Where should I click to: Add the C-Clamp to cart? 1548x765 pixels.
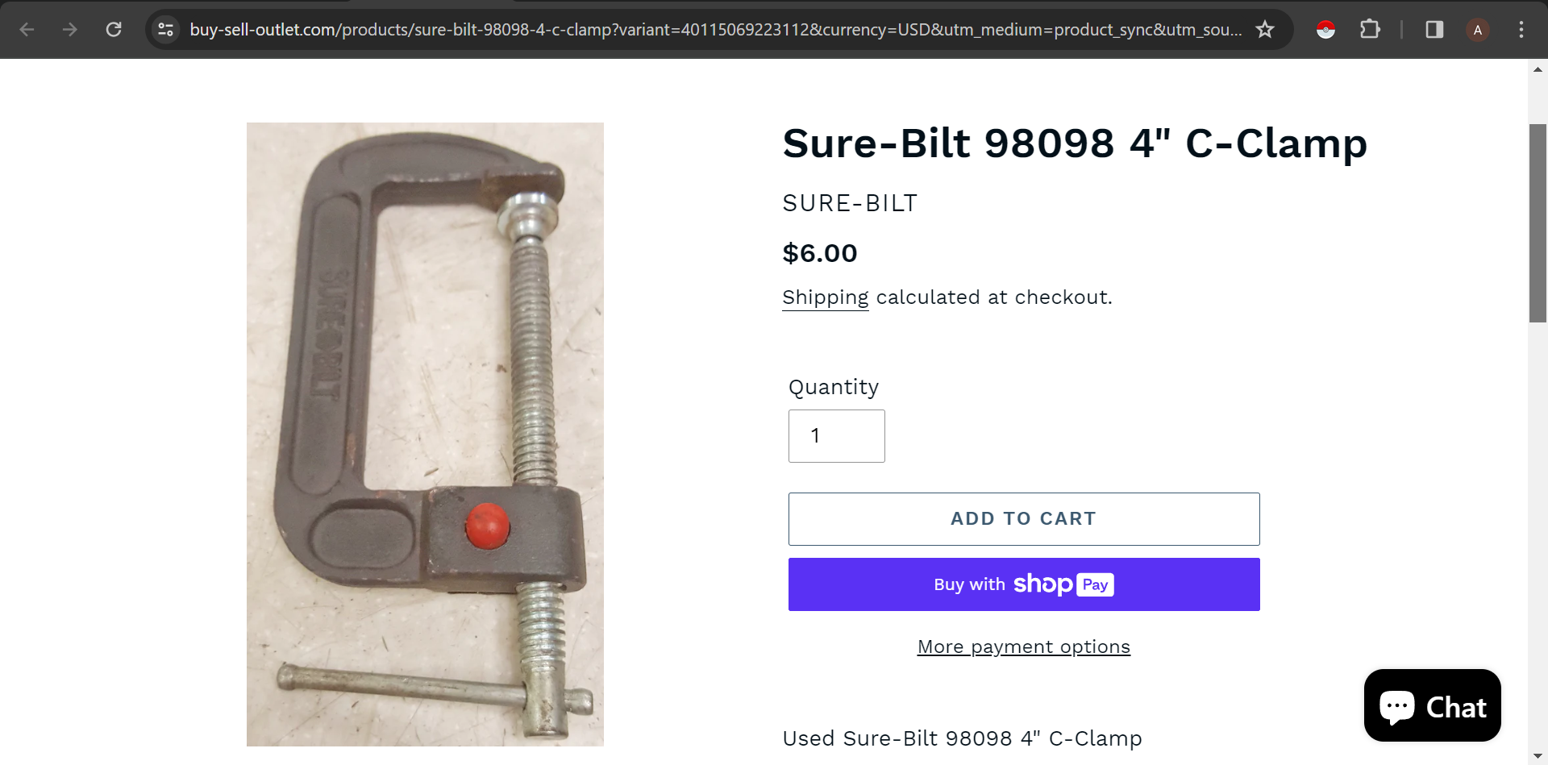click(1024, 519)
